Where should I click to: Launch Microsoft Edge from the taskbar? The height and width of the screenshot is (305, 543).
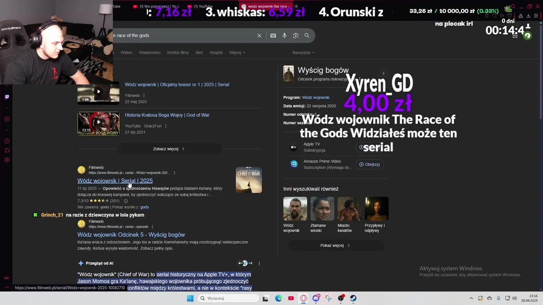coord(278,298)
